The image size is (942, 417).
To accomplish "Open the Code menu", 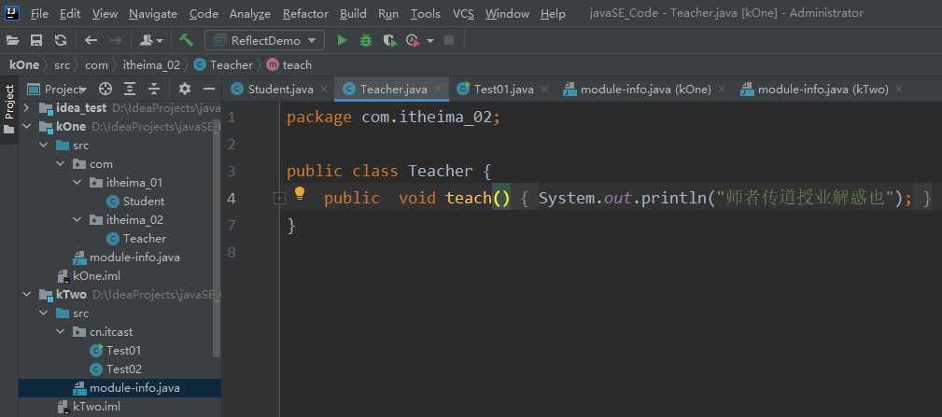I will coord(204,13).
